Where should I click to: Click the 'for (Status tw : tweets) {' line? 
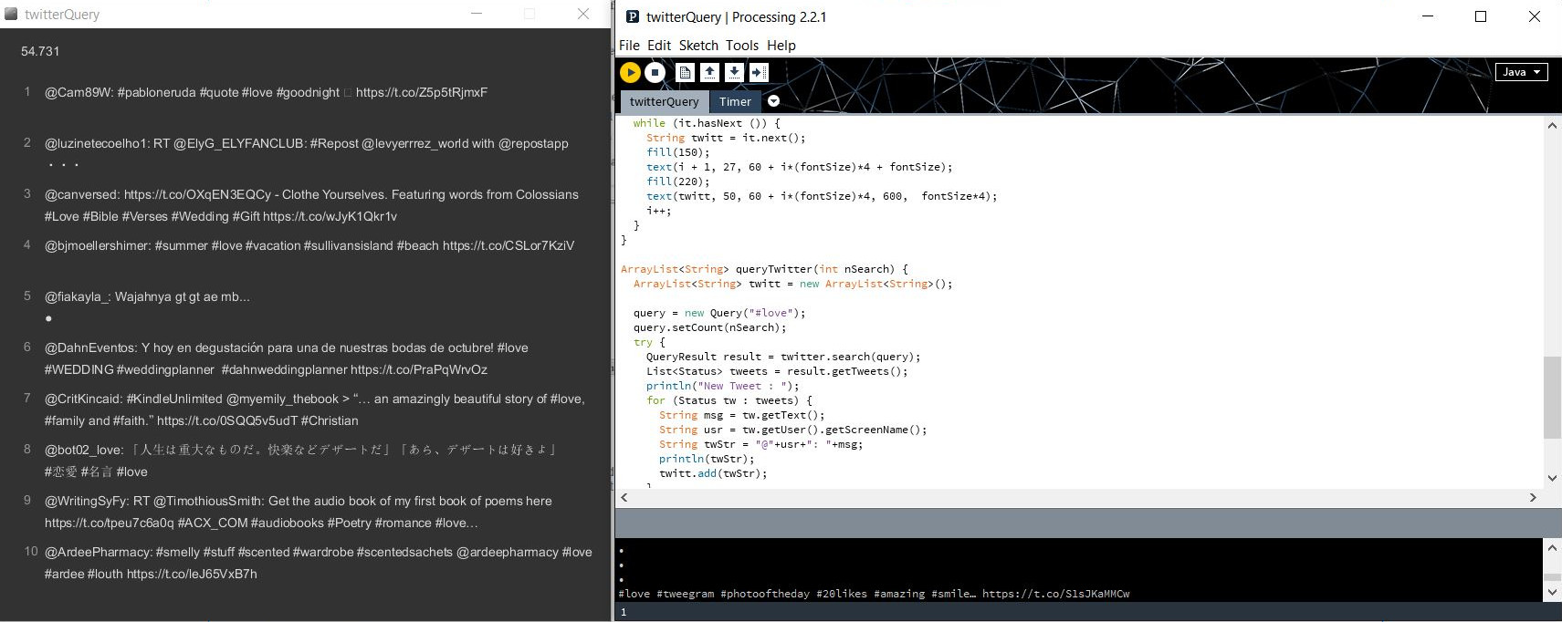(x=729, y=400)
